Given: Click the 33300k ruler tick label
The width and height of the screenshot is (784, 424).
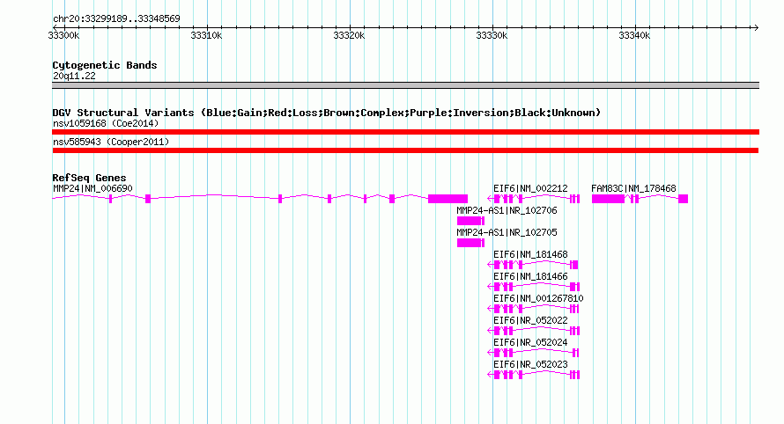Looking at the screenshot, I should pyautogui.click(x=63, y=35).
